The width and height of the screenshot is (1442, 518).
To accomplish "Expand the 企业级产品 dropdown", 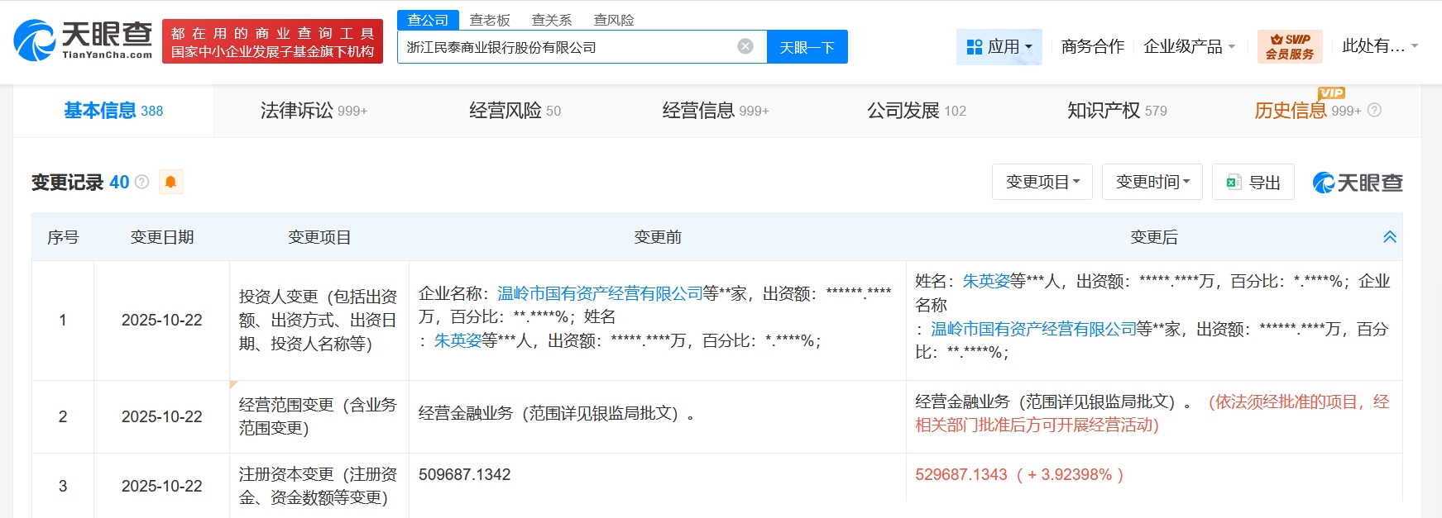I will (1189, 47).
